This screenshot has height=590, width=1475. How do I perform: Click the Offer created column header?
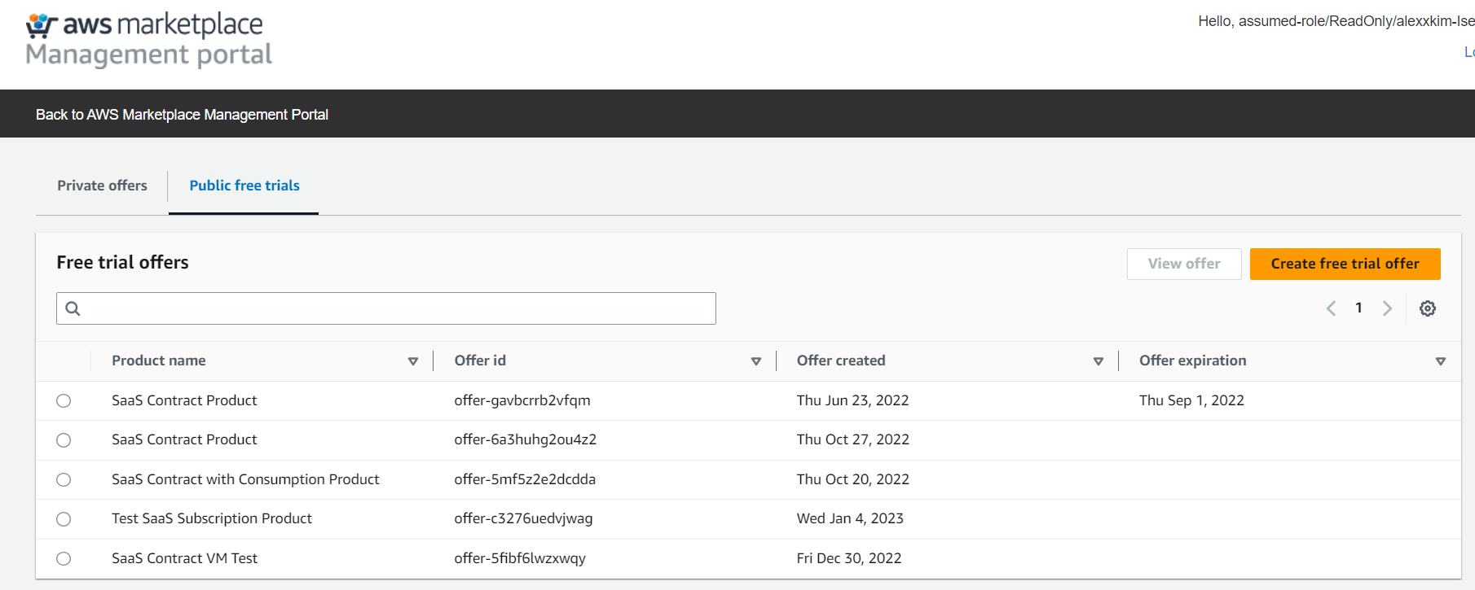click(841, 361)
